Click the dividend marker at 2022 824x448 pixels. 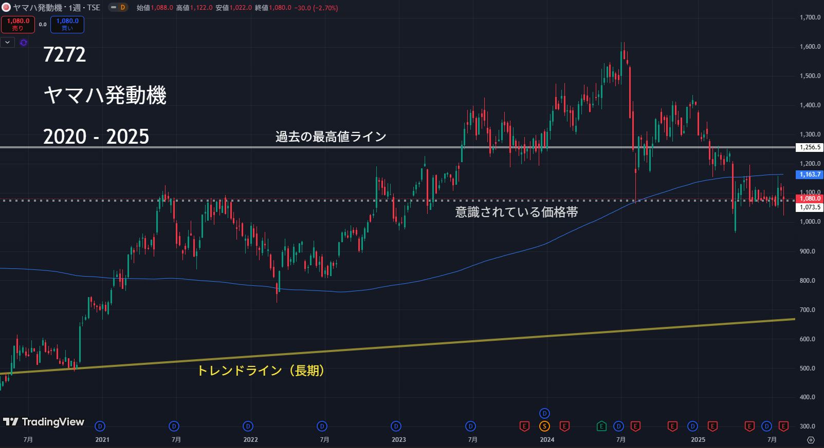pyautogui.click(x=248, y=426)
